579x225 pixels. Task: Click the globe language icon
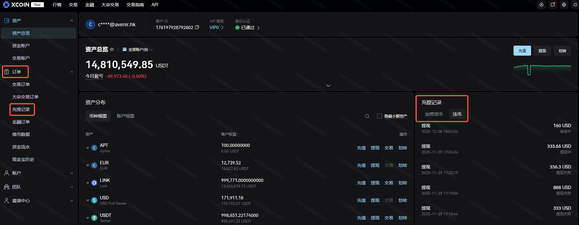click(x=564, y=5)
